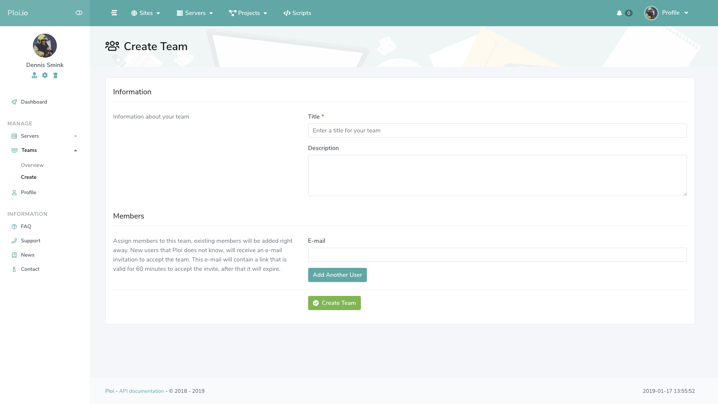Click the globe icon beside Sites
718x404 pixels.
tap(134, 13)
